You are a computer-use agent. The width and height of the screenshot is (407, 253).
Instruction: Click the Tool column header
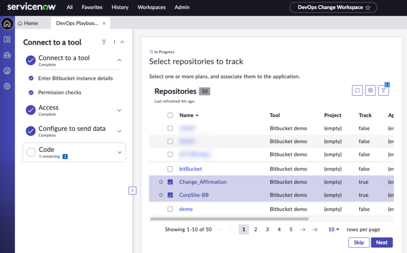pos(275,115)
